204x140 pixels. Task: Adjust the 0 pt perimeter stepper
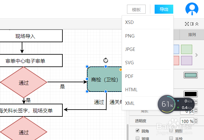pyautogui.click(x=196, y=110)
